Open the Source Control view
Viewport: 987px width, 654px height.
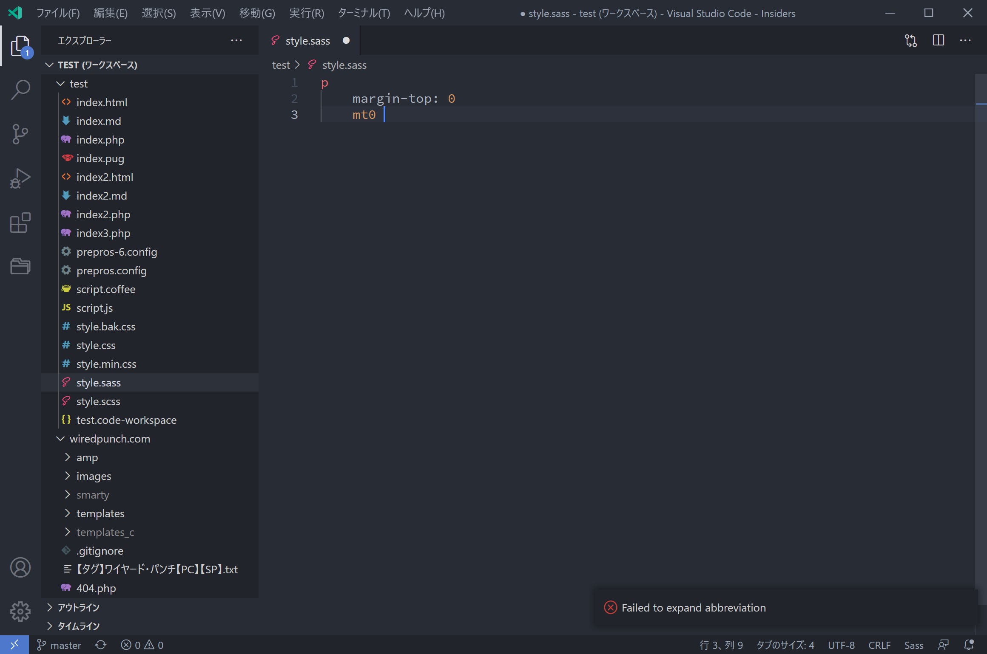[x=20, y=134]
